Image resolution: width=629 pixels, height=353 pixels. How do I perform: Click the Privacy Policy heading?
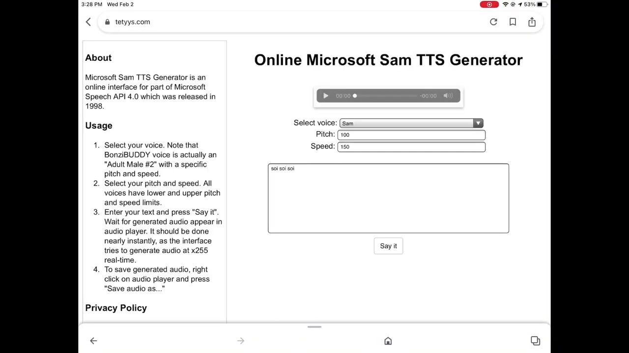[x=116, y=308]
